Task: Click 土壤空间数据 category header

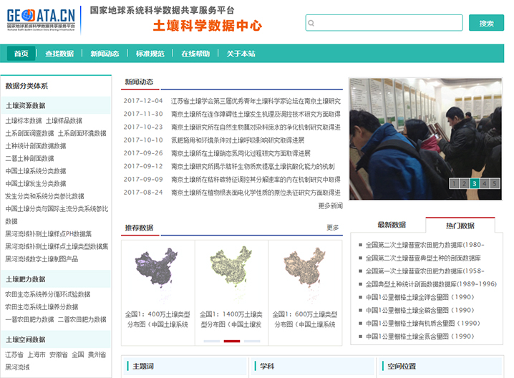Action: point(56,339)
